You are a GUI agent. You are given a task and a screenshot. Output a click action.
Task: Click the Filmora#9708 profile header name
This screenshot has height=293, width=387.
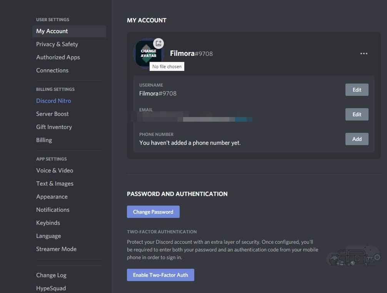point(191,54)
